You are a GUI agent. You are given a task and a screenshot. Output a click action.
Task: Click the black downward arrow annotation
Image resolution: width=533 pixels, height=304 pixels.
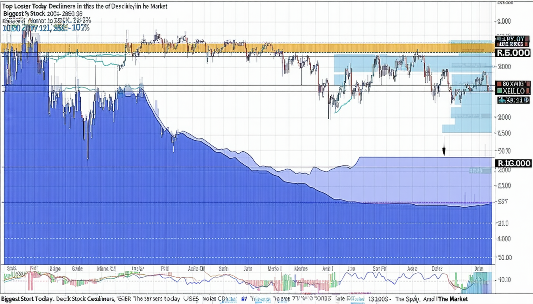click(444, 144)
